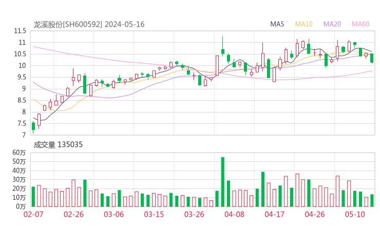Viewport: 380px width, 226px height.
Task: Click the 50万 volume axis label
Action: 19,161
